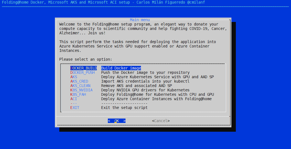
Task: Select the ACI menu entry
Action: [74, 99]
